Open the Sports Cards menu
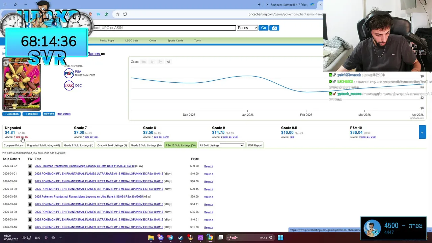This screenshot has height=243, width=432. [175, 40]
